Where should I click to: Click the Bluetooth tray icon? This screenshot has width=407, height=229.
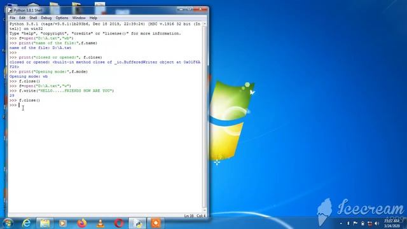[x=348, y=223]
